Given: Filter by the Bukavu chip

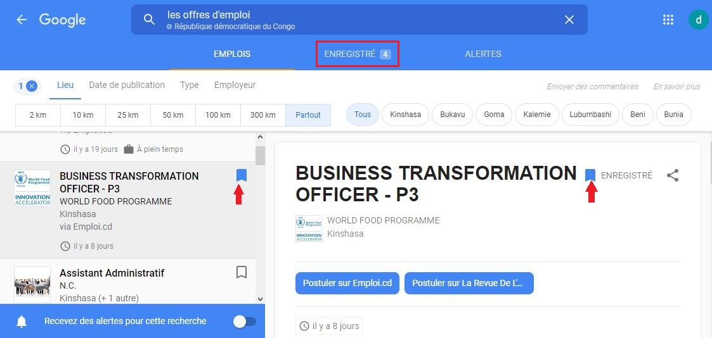Looking at the screenshot, I should (x=452, y=115).
